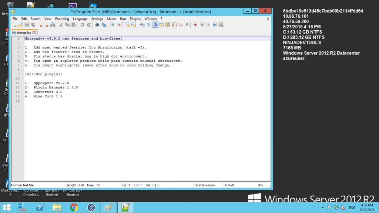Toggle the Show All Characters pilcrow icon
379x213 pixels.
[148, 25]
